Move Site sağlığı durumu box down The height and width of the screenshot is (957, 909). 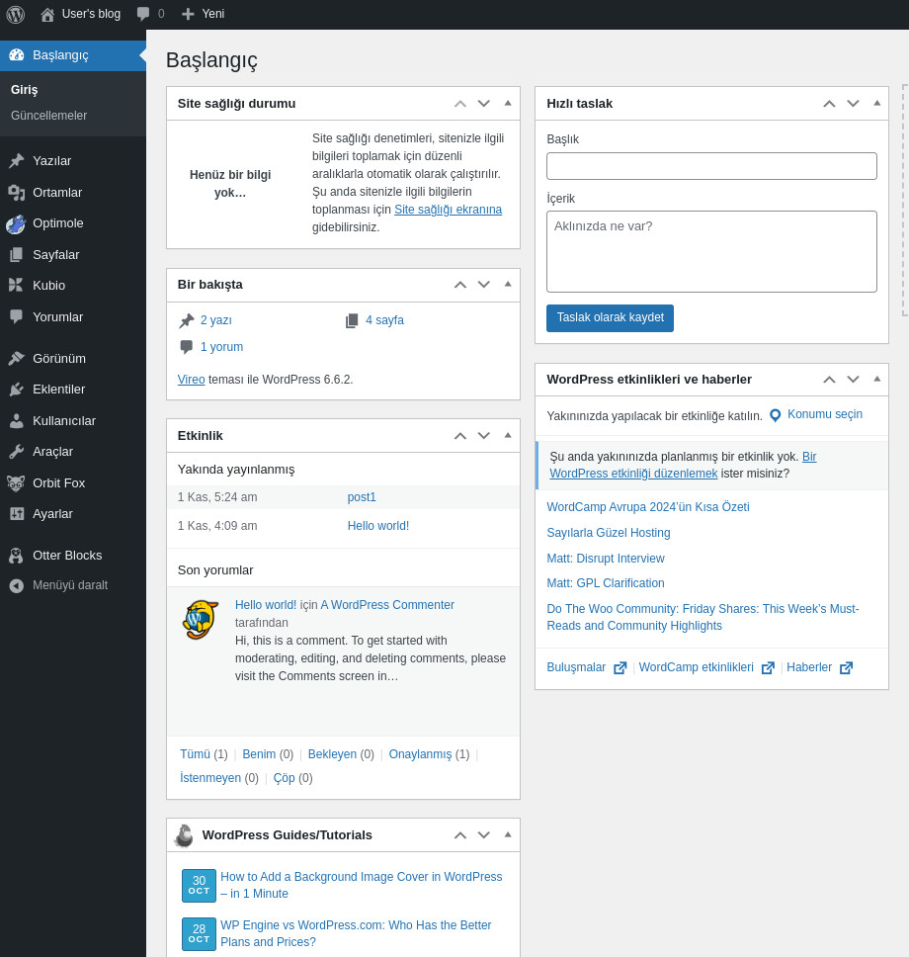tap(483, 103)
